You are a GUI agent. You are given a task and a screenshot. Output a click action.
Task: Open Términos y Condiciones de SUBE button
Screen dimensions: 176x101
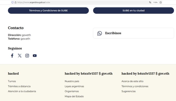(x=48, y=11)
